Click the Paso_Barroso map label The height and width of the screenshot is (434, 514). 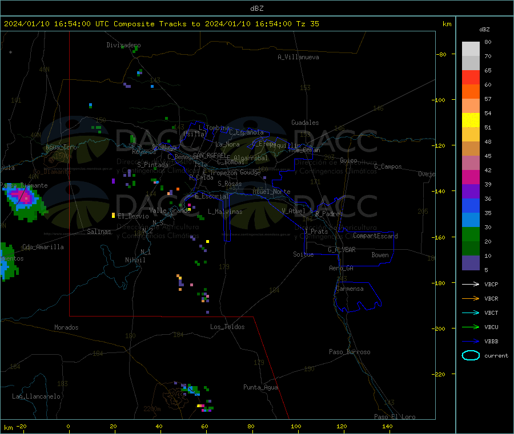coord(350,352)
